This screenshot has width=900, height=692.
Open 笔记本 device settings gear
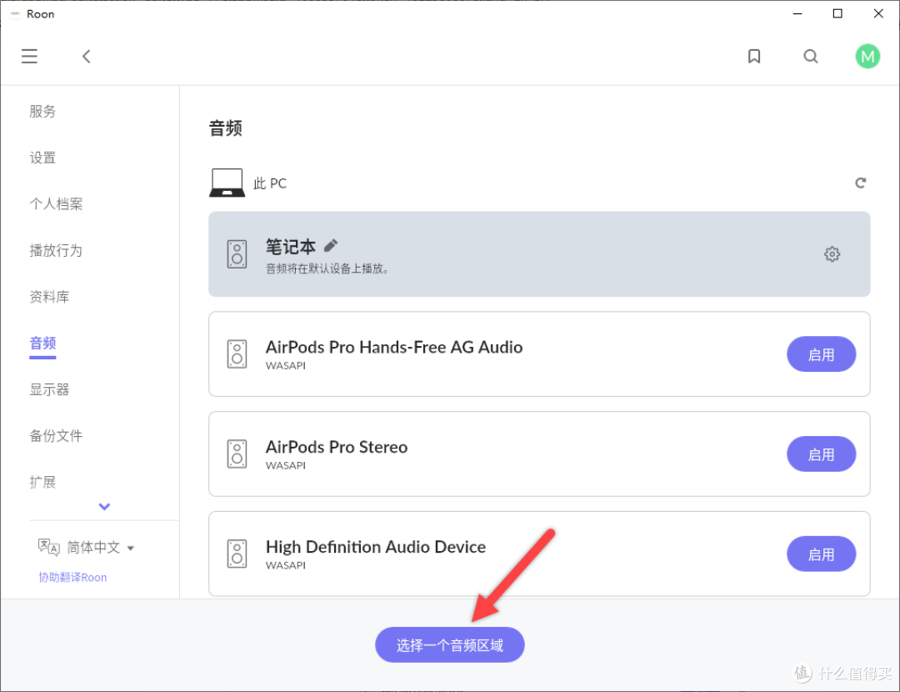tap(832, 254)
